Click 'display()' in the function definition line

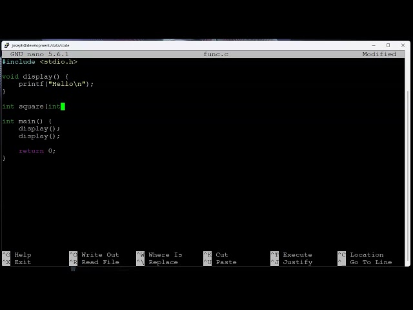pos(41,77)
